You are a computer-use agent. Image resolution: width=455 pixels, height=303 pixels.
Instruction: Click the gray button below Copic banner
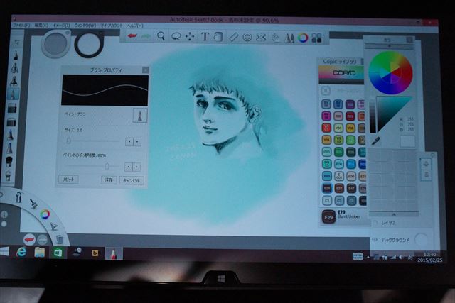326,91
